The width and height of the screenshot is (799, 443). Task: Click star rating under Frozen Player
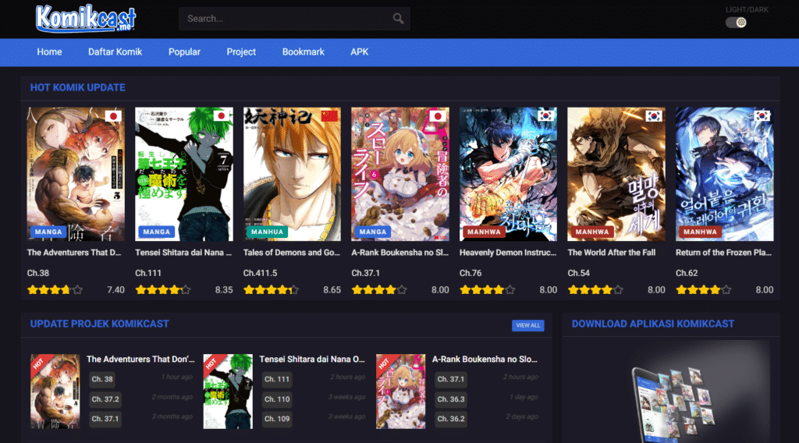pyautogui.click(x=704, y=289)
